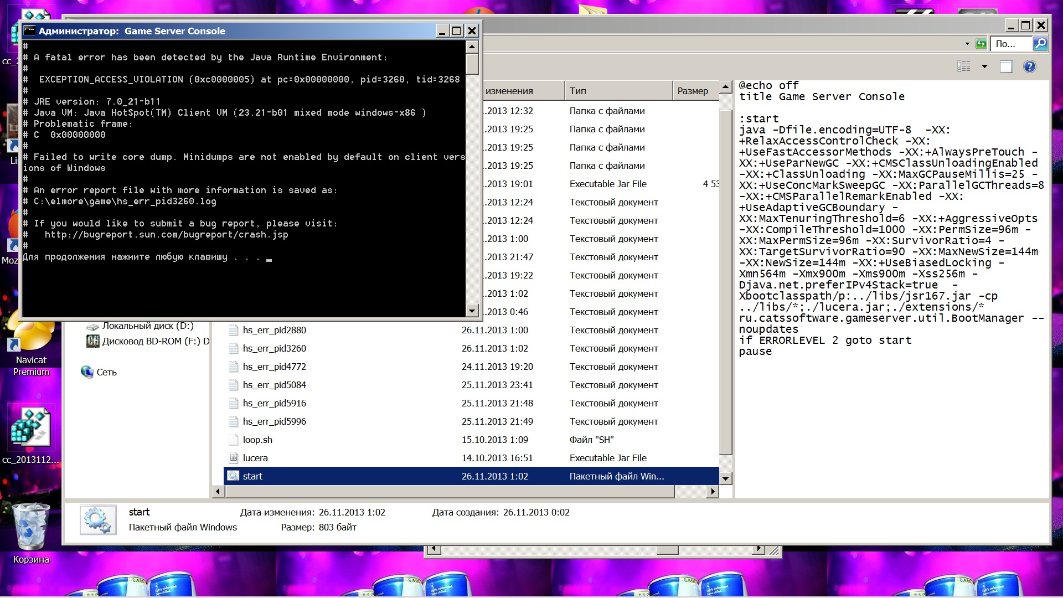Click the file list horizontal scrollbar thumb
This screenshot has width=1063, height=598.
pos(449,491)
